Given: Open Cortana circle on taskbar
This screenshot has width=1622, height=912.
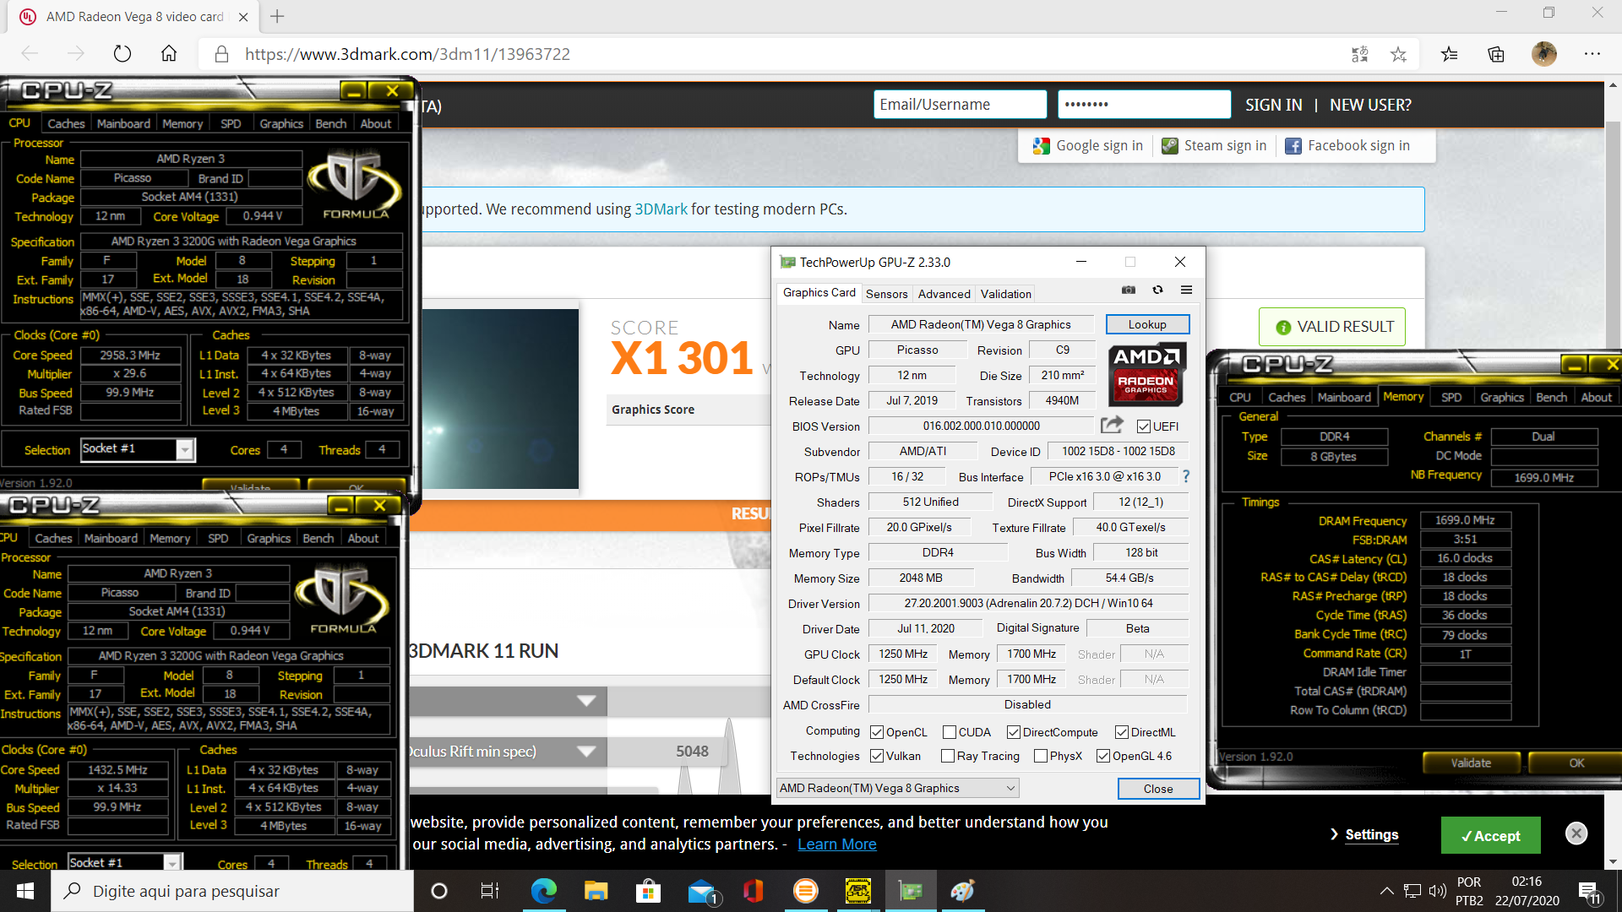Looking at the screenshot, I should 439,891.
